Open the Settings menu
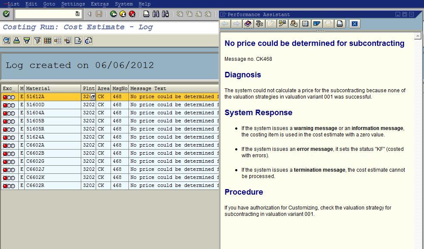 (x=73, y=4)
